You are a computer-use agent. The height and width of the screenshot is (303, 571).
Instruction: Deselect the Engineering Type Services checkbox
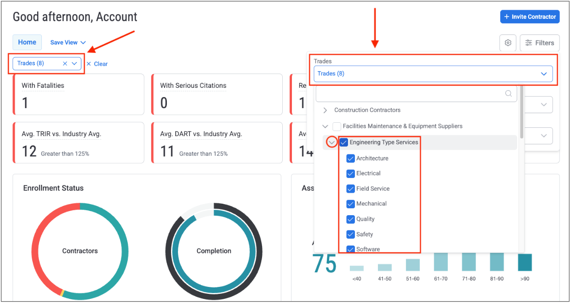click(343, 142)
